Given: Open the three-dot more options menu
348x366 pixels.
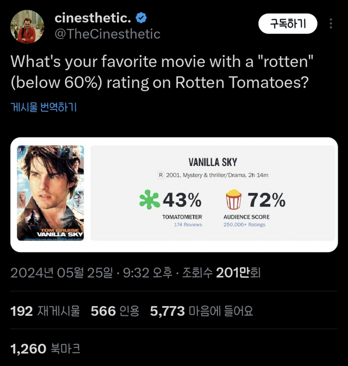Looking at the screenshot, I should click(x=331, y=24).
